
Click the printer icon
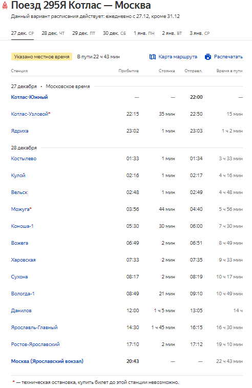click(208, 57)
